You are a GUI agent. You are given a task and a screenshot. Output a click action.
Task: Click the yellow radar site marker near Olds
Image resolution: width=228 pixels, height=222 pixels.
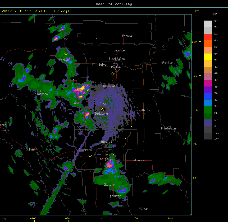point(103,110)
